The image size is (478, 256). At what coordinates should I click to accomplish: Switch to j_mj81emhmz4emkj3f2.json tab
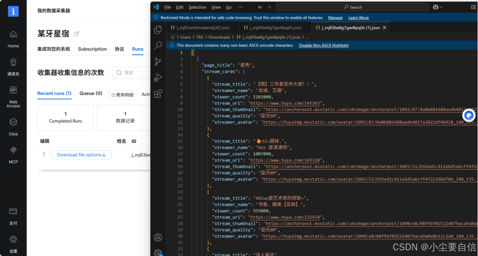coord(203,27)
